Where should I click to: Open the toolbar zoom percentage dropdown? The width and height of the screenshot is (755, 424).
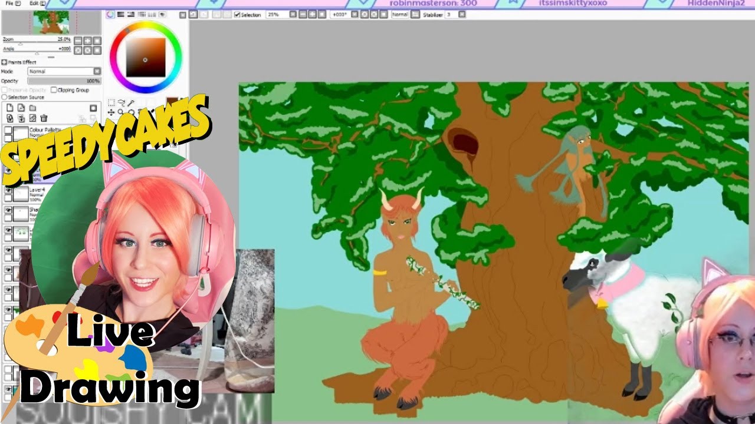[293, 15]
